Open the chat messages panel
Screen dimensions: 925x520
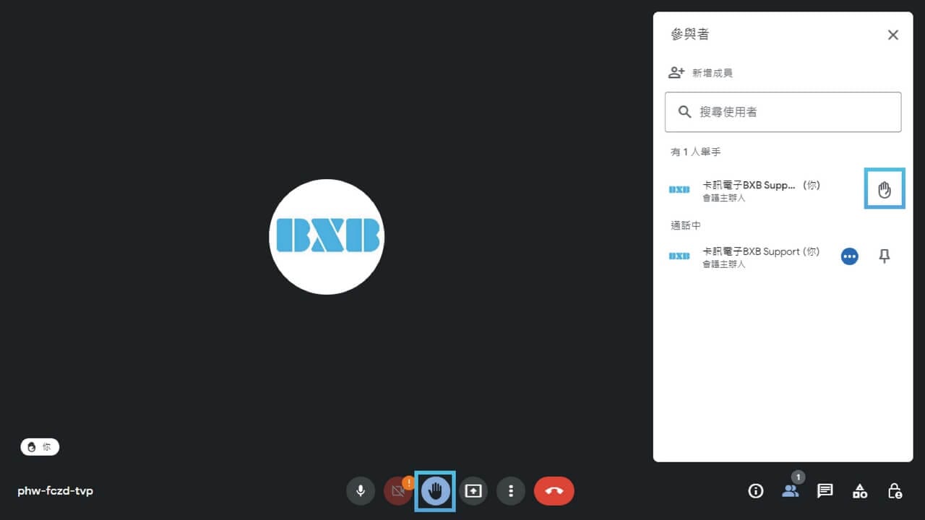pyautogui.click(x=825, y=491)
